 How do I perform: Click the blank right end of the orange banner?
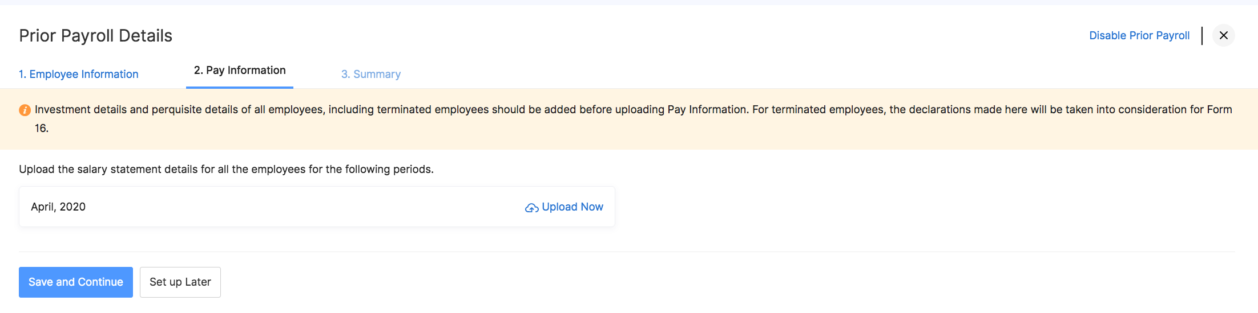click(x=1199, y=134)
